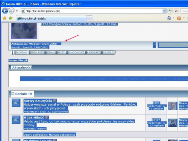Open the SZUKAJ menu item

coord(51,52)
